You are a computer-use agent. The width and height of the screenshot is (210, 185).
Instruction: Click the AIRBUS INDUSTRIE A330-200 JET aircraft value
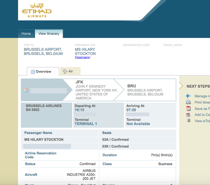pos(81,175)
